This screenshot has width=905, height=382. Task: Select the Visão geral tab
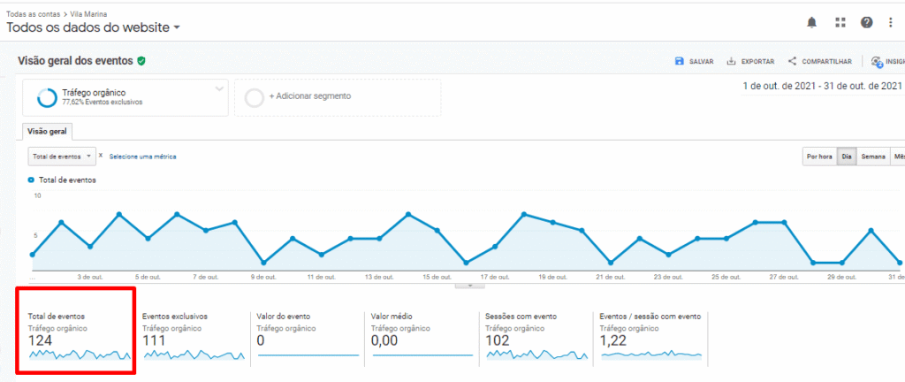pyautogui.click(x=49, y=131)
